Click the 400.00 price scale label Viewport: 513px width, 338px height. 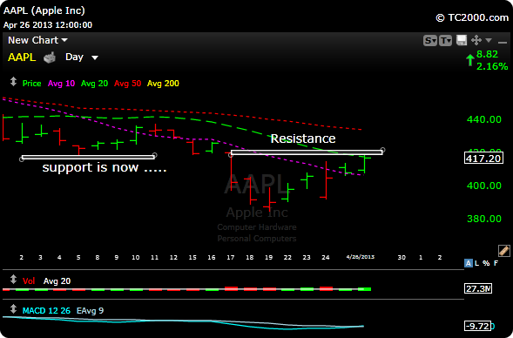coord(484,186)
